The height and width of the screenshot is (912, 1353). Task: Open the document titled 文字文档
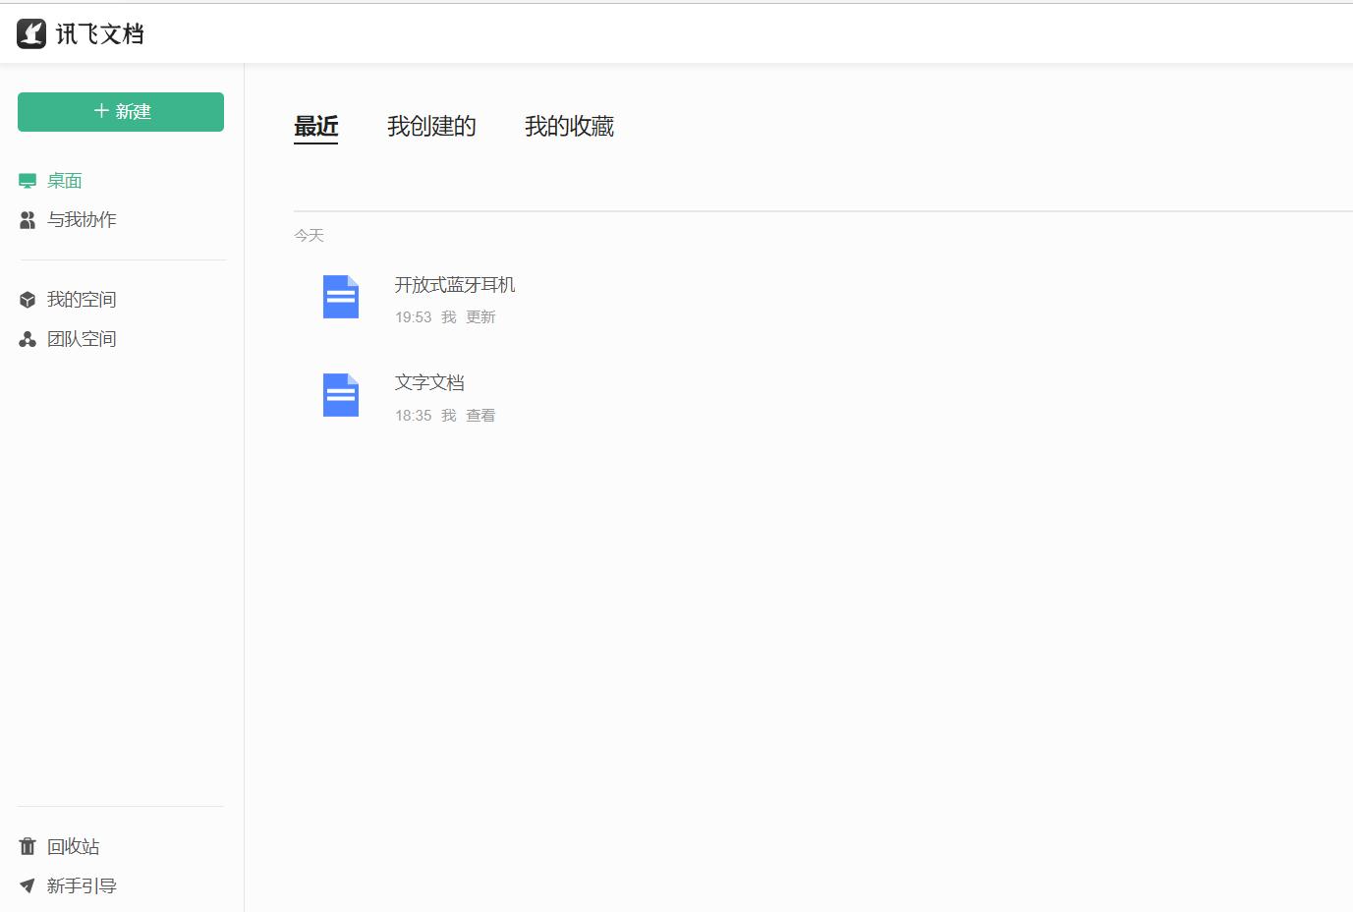428,382
